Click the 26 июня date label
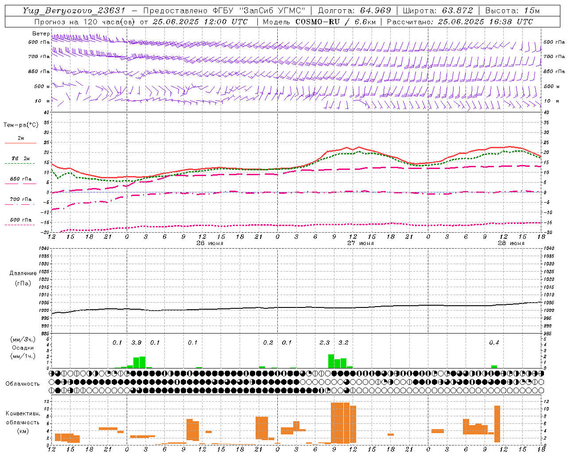The height and width of the screenshot is (453, 567). click(x=210, y=243)
